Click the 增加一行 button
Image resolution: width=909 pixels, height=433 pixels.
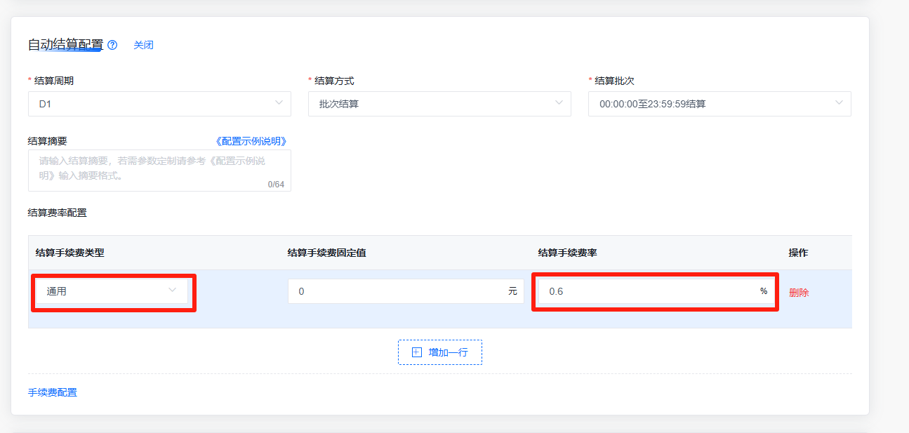pos(440,352)
